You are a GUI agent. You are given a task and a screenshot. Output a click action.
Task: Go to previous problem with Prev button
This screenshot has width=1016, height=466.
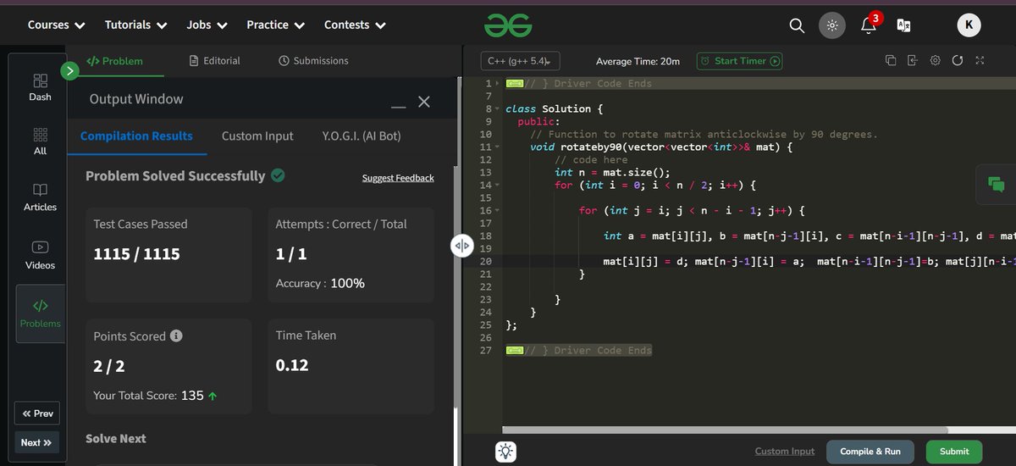pyautogui.click(x=37, y=413)
